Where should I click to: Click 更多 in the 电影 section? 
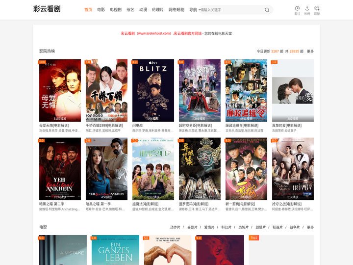click(310, 227)
